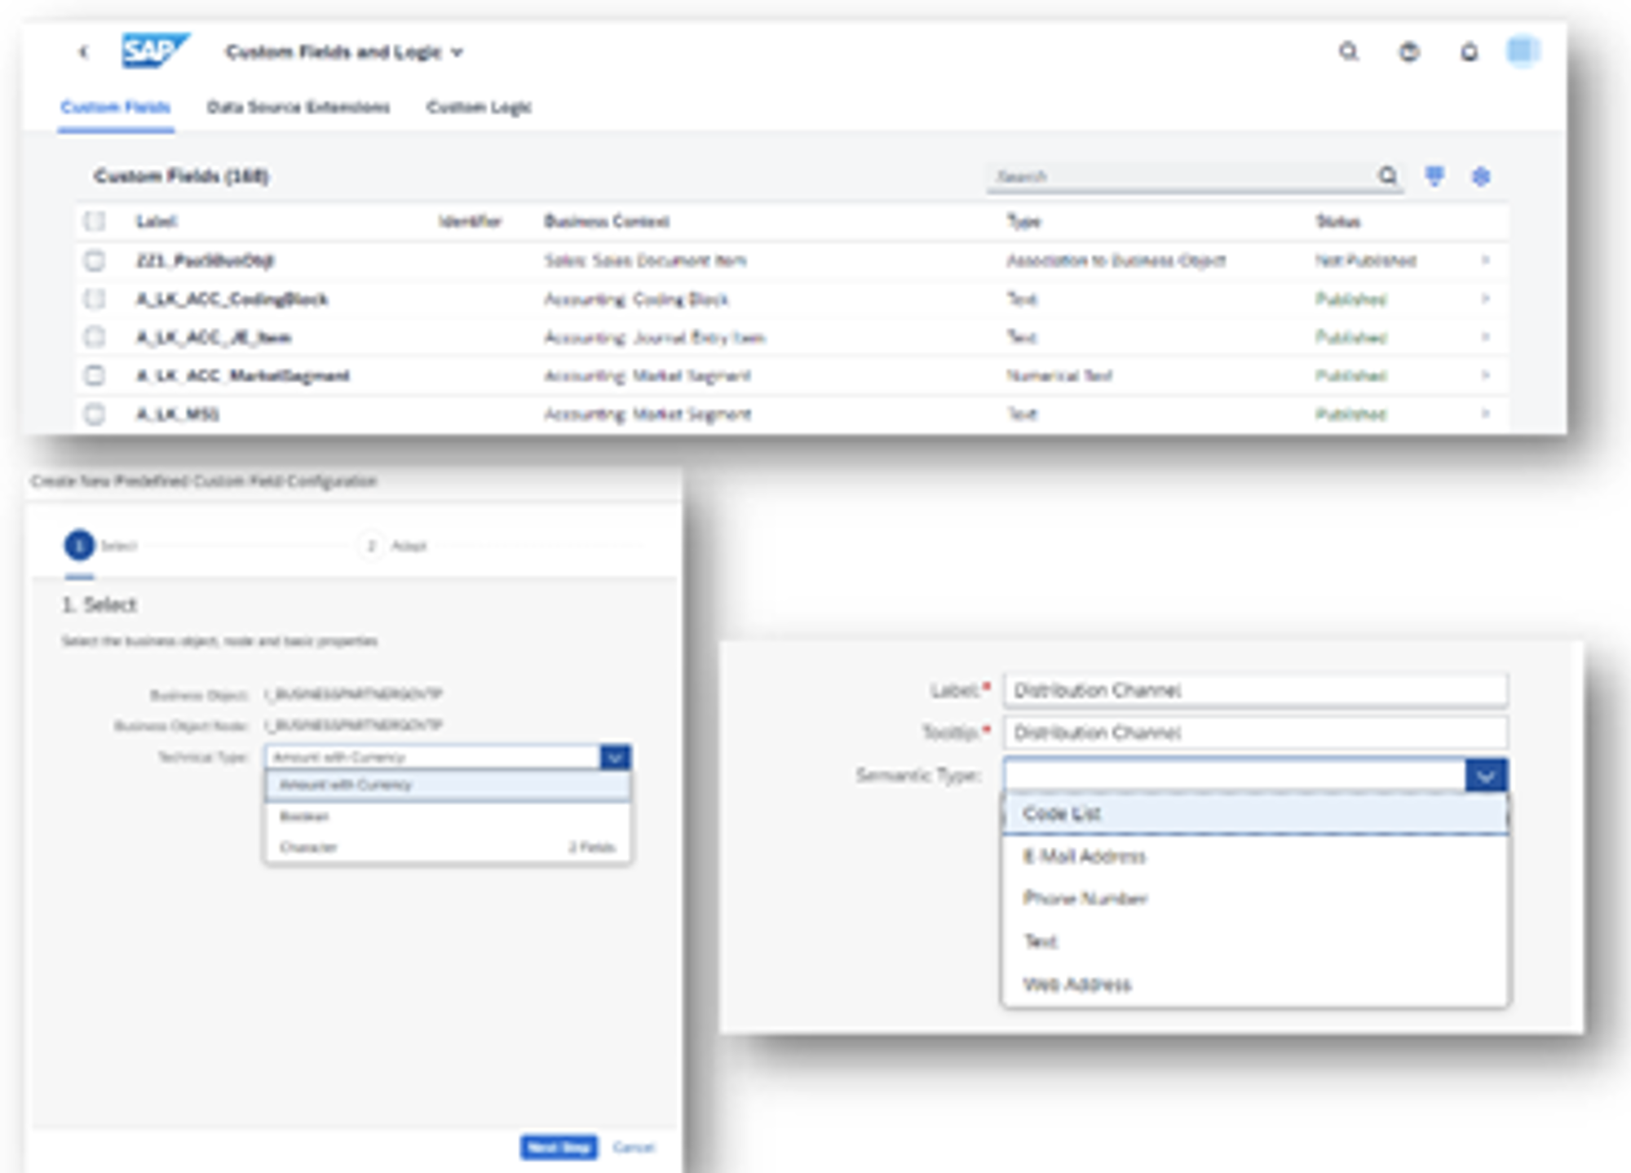The height and width of the screenshot is (1173, 1631).
Task: Tick the checkbox for A_LK_ACC_MarketSegment row
Action: point(95,375)
